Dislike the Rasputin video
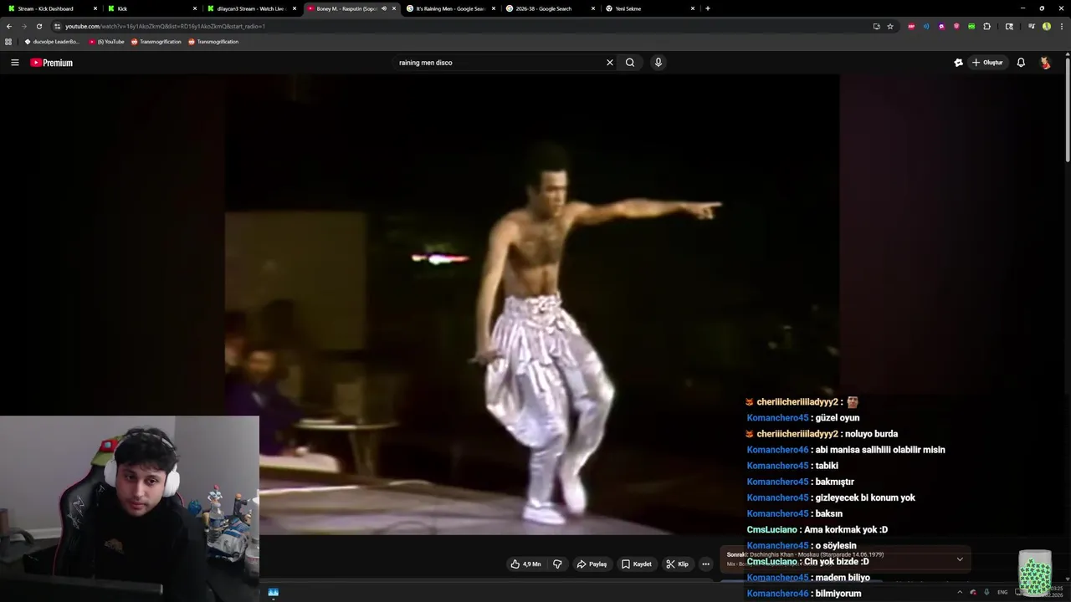This screenshot has width=1071, height=602. click(x=557, y=564)
